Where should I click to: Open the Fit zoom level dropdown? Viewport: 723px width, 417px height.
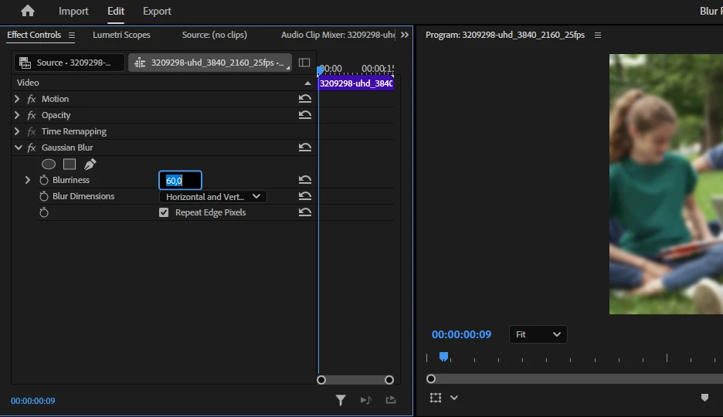tap(538, 334)
